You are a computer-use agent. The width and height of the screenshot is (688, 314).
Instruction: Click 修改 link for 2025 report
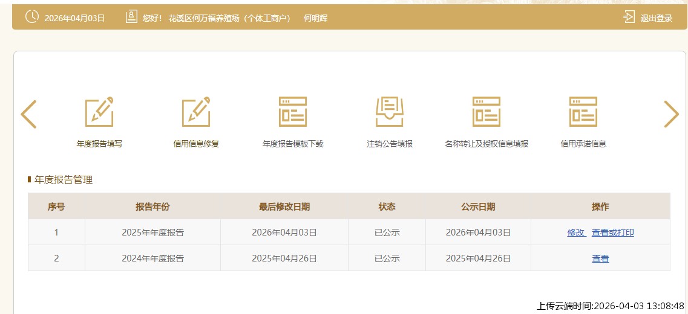click(576, 232)
